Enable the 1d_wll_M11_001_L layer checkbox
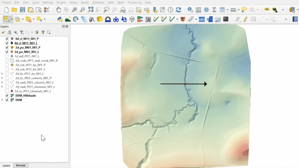299x168 pixels. [7, 56]
